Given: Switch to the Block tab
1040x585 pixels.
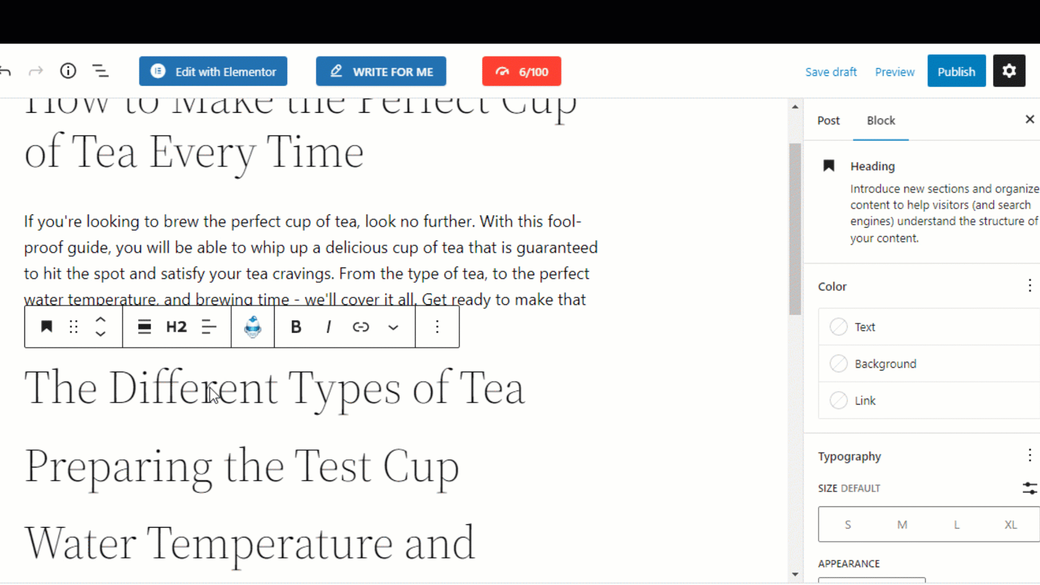Looking at the screenshot, I should (x=881, y=120).
